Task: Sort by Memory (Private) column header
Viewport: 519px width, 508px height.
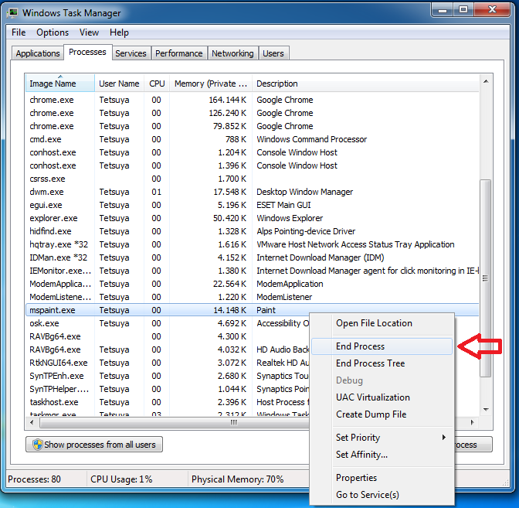Action: pos(211,84)
